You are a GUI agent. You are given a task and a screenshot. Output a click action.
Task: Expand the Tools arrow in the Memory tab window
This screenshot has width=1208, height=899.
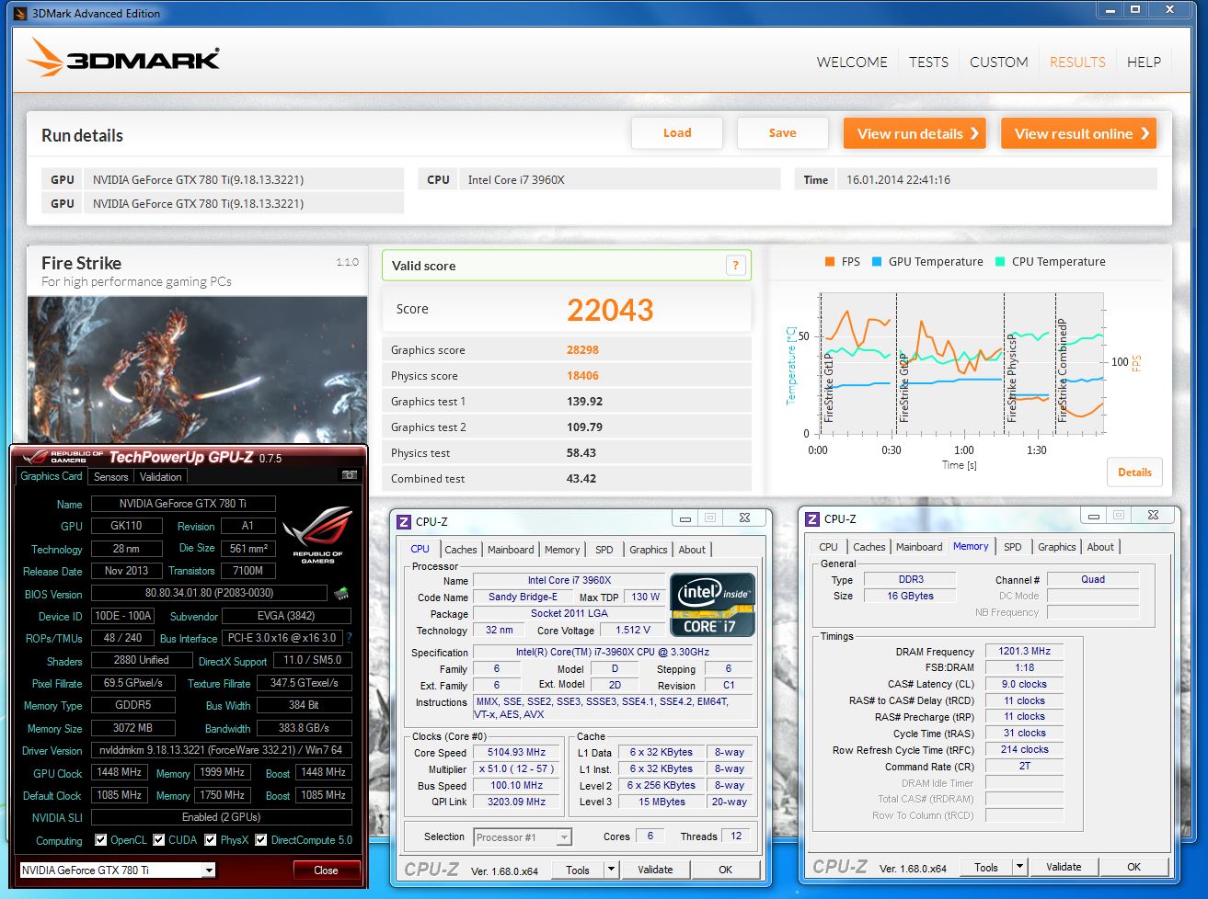(x=1019, y=867)
